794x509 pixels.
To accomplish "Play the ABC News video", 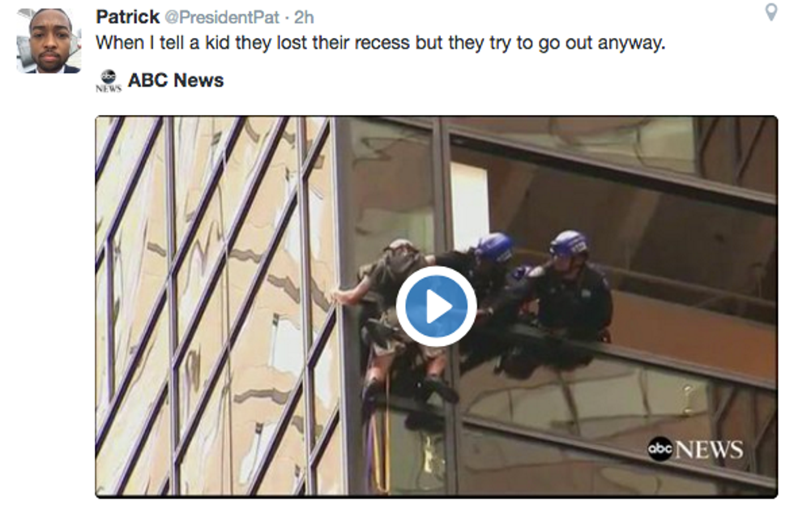I will coord(436,306).
